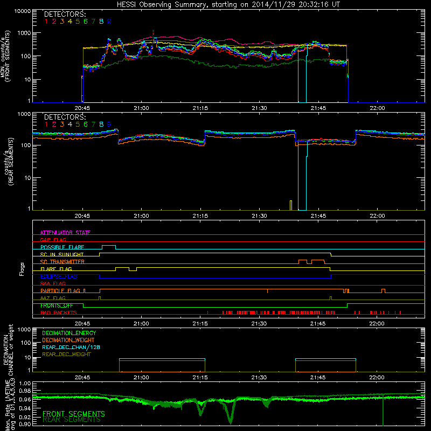431x431 pixels.
Task: Click DETECTORS: label in front segments panel
Action: [65, 14]
